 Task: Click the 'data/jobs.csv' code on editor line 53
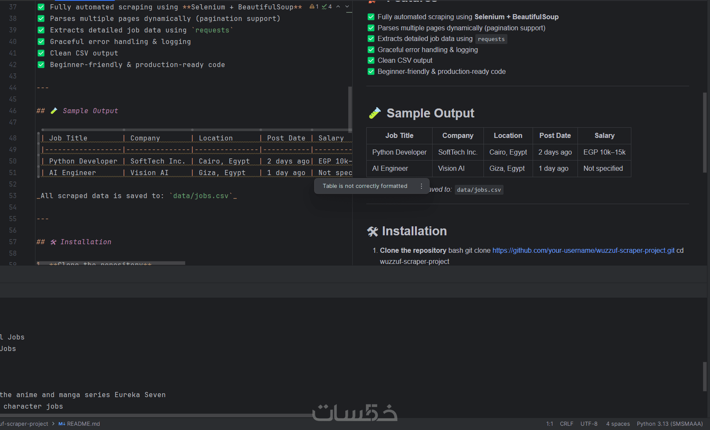click(201, 196)
